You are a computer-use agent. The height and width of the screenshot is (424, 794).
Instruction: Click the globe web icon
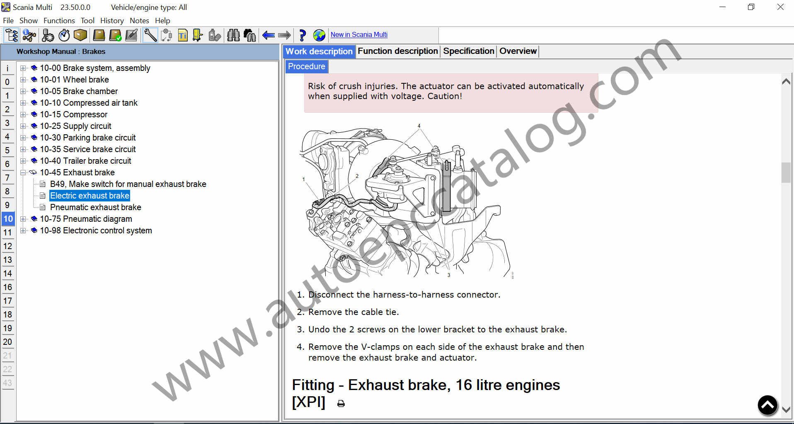coord(319,35)
